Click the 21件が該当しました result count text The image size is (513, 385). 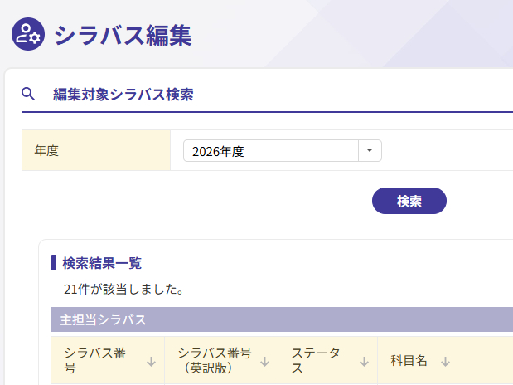(123, 289)
